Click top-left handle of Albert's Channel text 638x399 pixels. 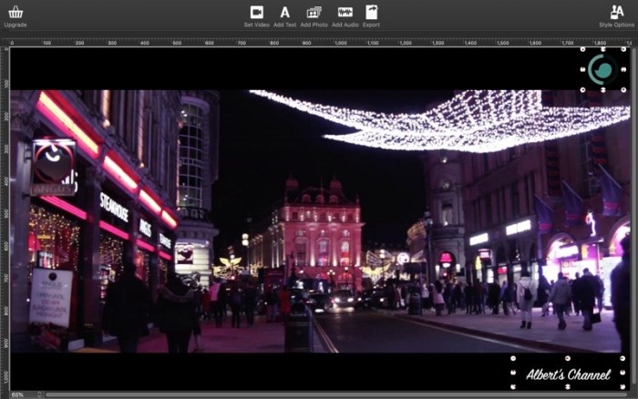(512, 359)
